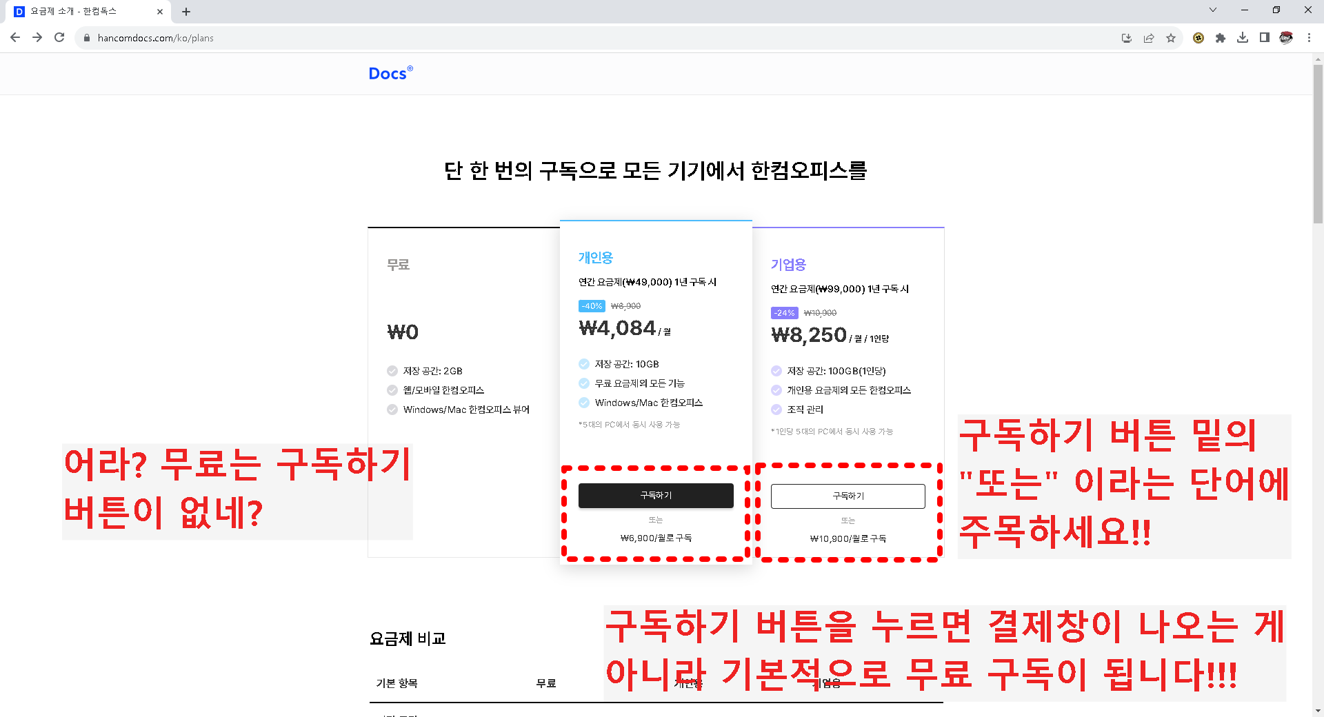The width and height of the screenshot is (1324, 717).
Task: Open the side panel icon
Action: tap(1265, 38)
